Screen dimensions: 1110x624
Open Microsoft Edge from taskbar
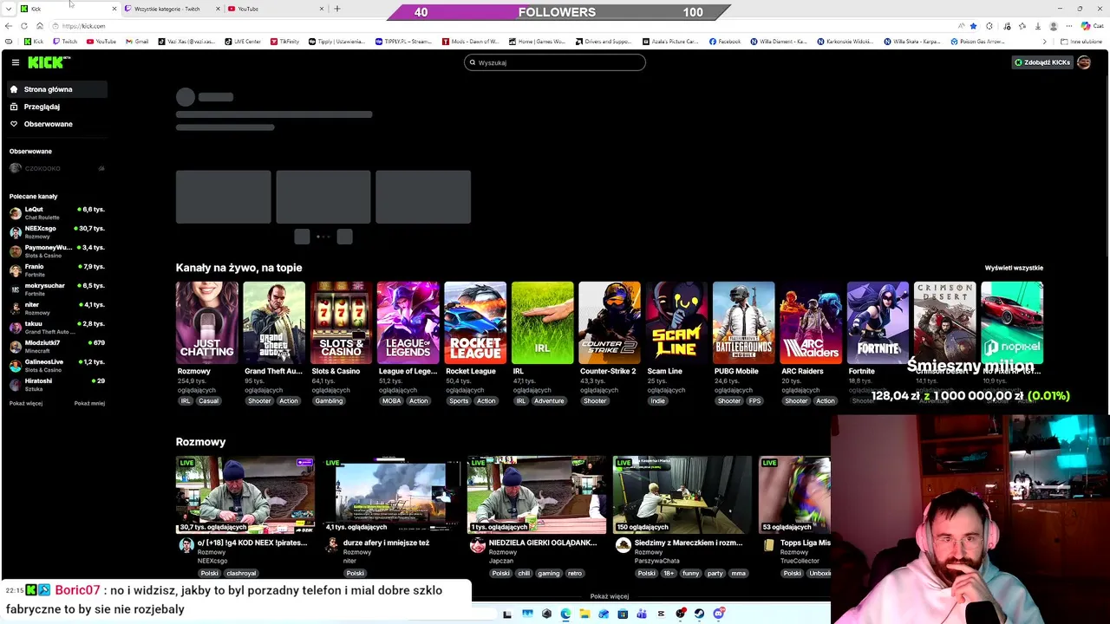point(565,614)
